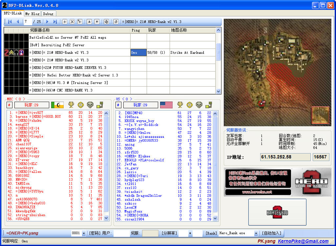Screen dimensions: 336x246
Task: Select the FUYUN HERO-RANK SERVER V1.3 row
Action: [x=110, y=68]
